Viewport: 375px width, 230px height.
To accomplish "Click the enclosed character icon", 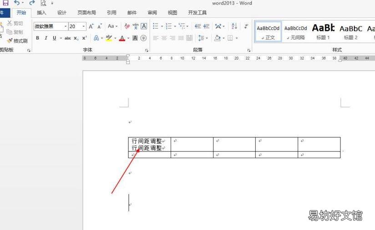I will (143, 38).
